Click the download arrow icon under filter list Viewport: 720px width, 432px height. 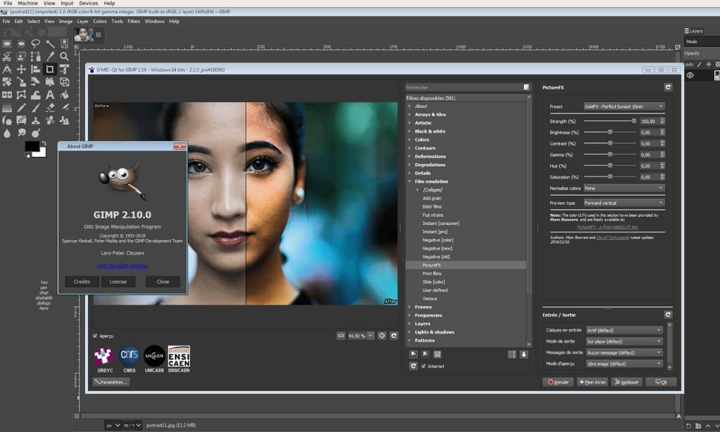pyautogui.click(x=524, y=355)
